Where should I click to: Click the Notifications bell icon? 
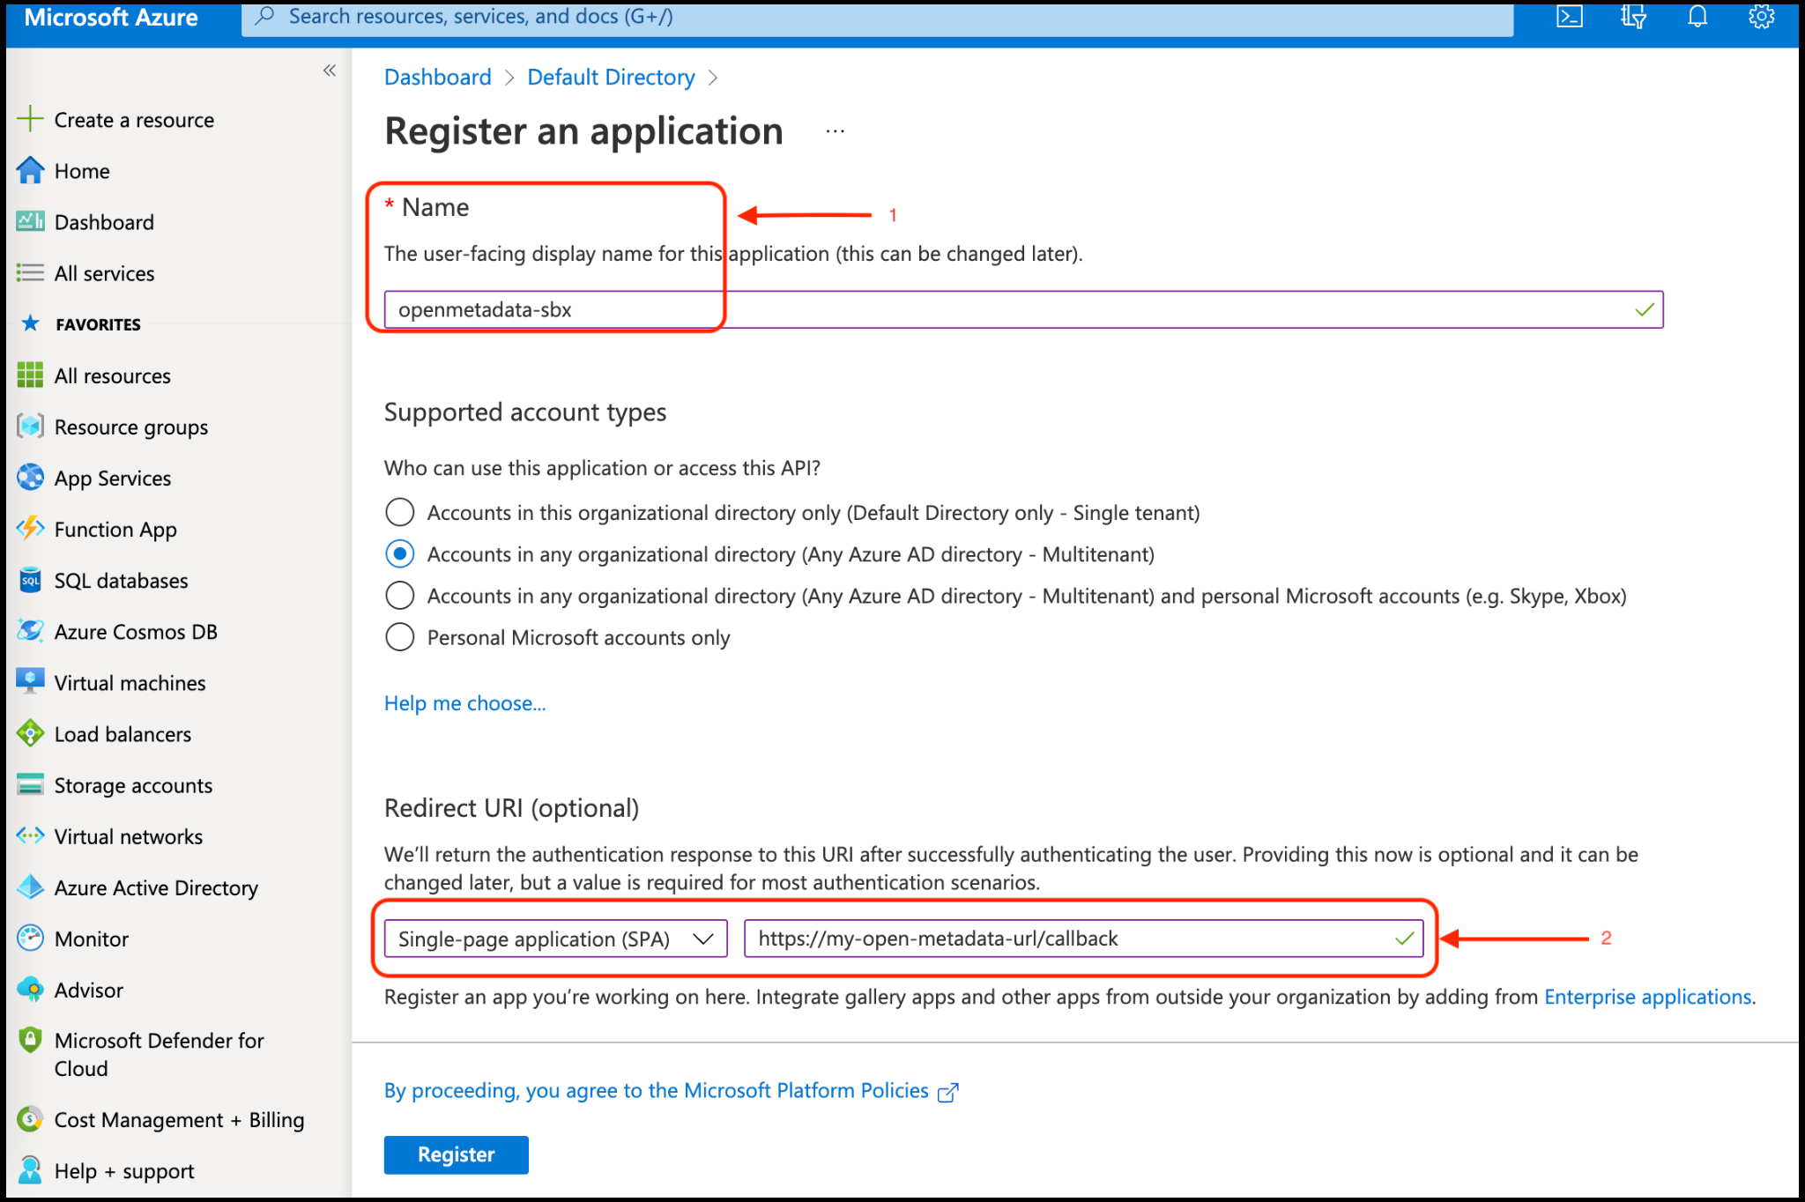tap(1695, 16)
